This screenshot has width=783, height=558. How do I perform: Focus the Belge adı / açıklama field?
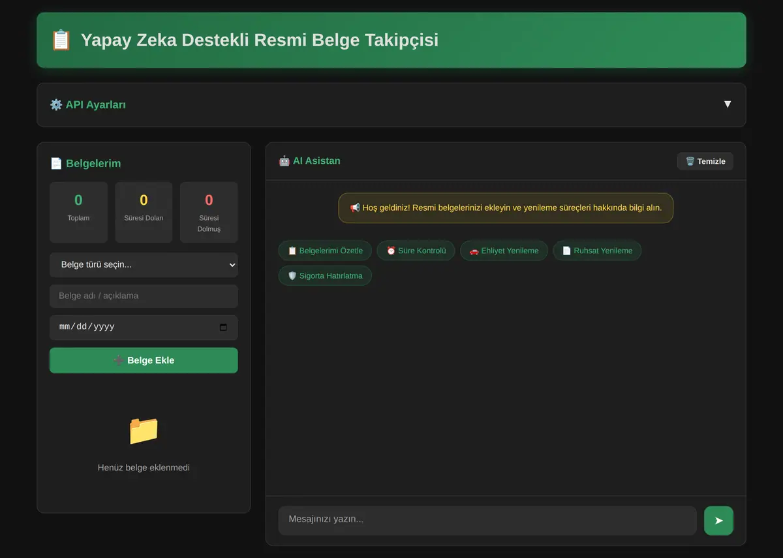point(144,296)
